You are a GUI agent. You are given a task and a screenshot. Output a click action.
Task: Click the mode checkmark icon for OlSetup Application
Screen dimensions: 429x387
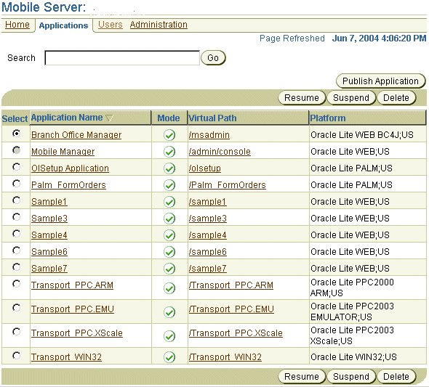(169, 168)
